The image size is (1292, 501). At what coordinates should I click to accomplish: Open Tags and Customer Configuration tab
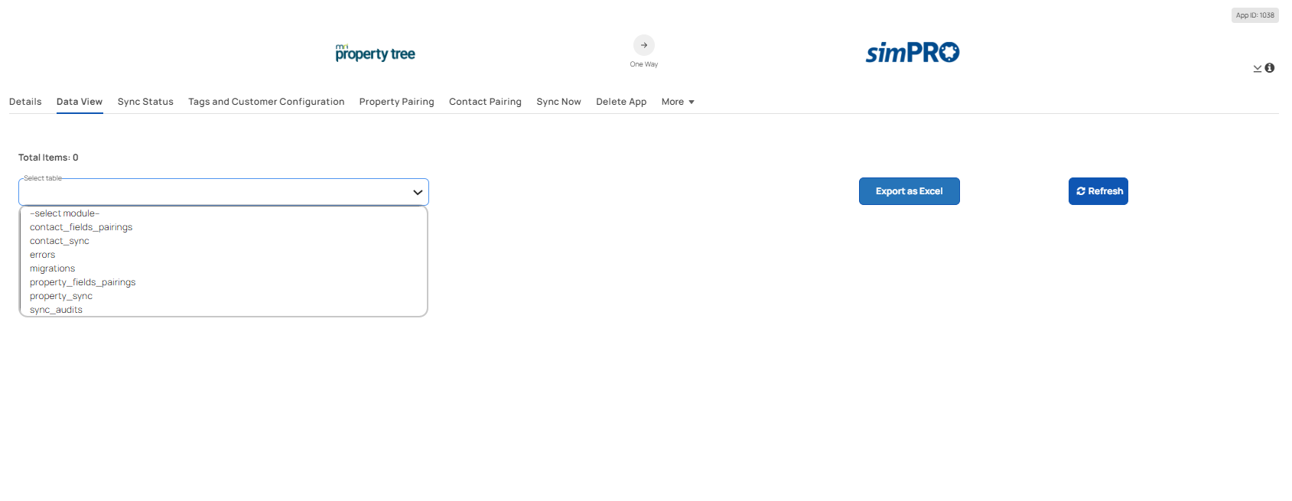(266, 102)
